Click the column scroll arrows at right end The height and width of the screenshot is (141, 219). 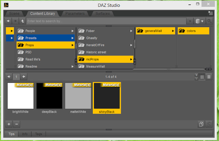208,69
